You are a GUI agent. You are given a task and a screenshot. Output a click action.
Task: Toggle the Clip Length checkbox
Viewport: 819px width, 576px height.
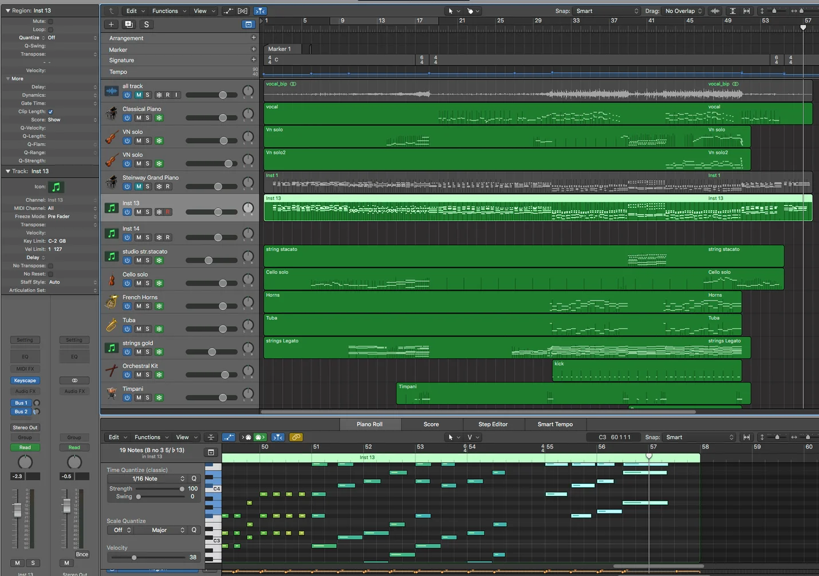point(50,112)
